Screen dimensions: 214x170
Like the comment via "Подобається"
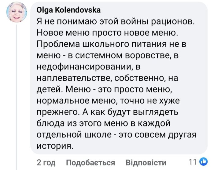[x=90, y=162]
